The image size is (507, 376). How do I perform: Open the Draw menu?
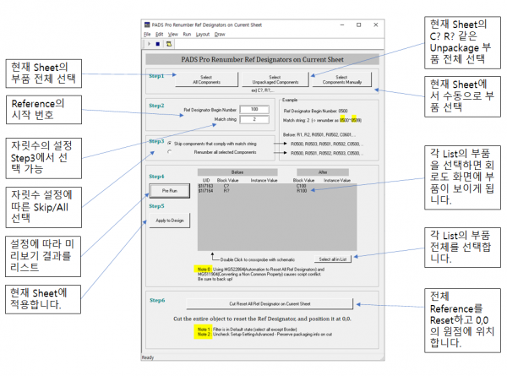[220, 34]
